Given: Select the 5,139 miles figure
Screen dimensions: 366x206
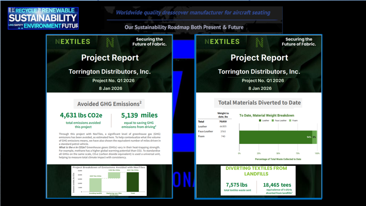Looking at the screenshot, I should (x=139, y=115).
